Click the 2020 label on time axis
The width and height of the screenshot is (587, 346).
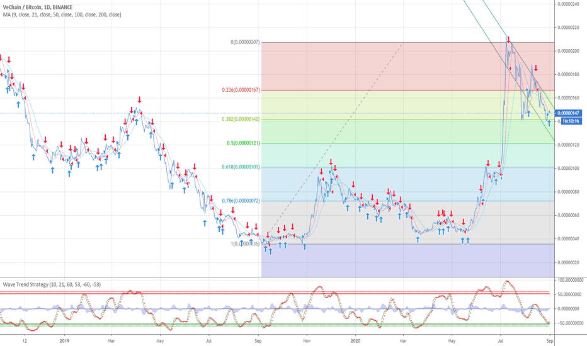[355, 341]
